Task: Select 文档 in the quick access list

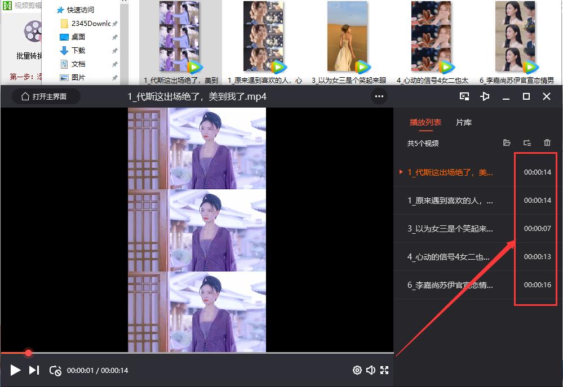Action: [73, 64]
